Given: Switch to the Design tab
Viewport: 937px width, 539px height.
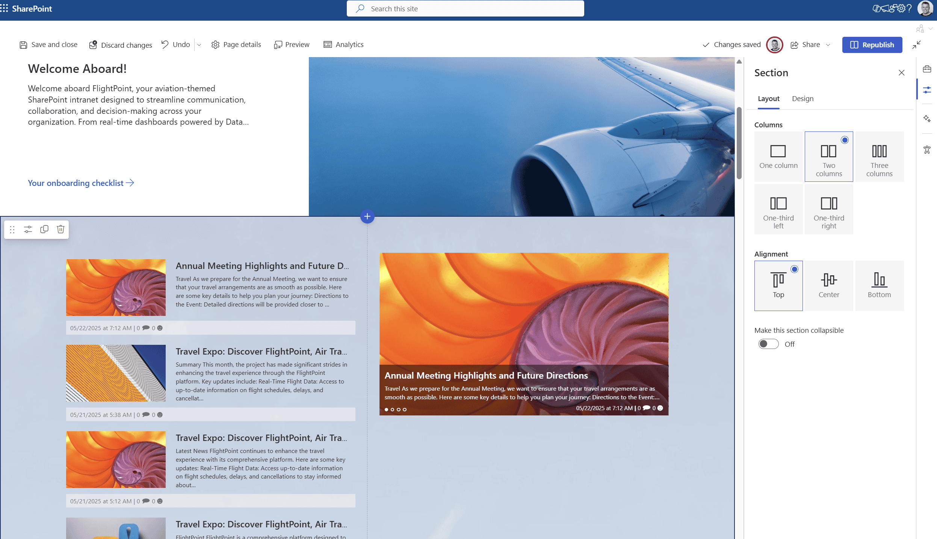Looking at the screenshot, I should point(802,99).
